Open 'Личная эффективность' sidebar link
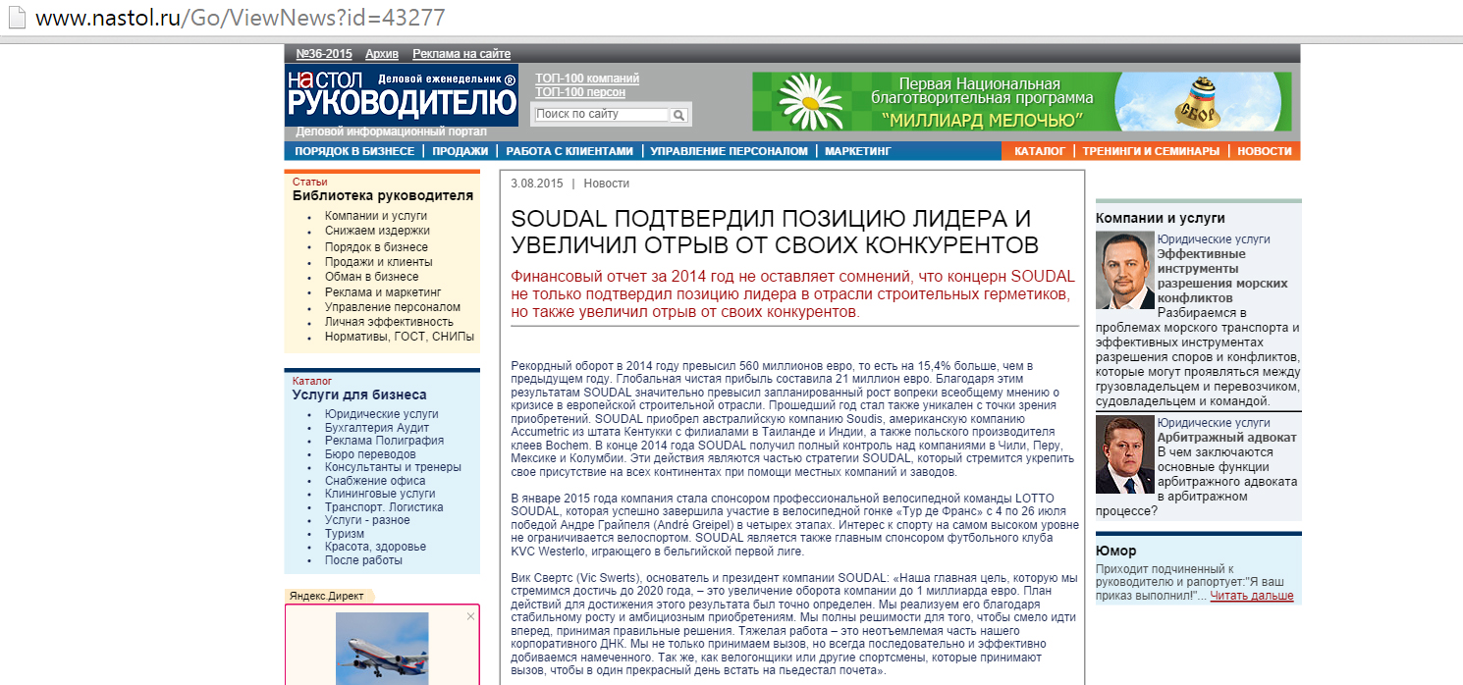Image resolution: width=1463 pixels, height=685 pixels. point(389,322)
